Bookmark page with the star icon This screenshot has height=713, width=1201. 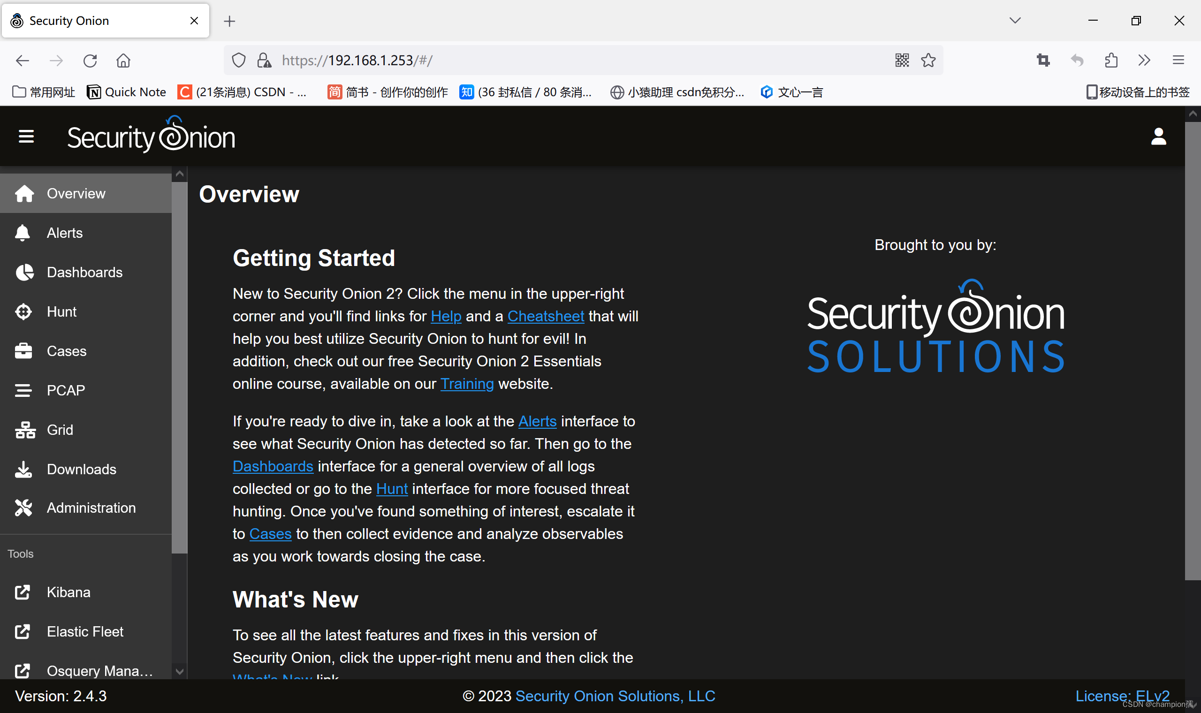pyautogui.click(x=928, y=61)
